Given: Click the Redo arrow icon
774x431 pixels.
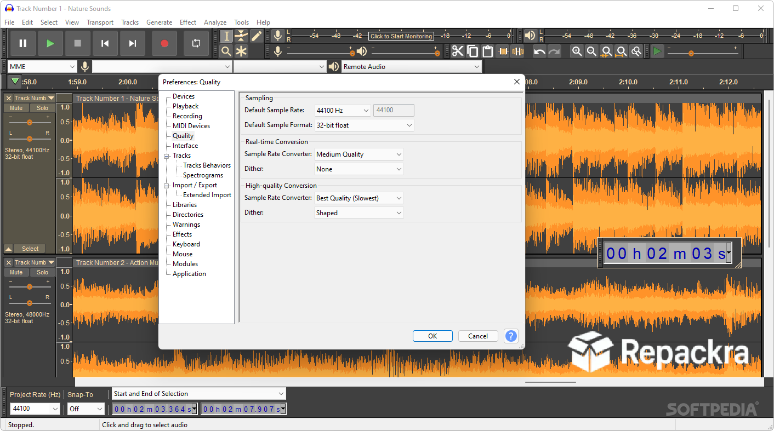Looking at the screenshot, I should 555,51.
